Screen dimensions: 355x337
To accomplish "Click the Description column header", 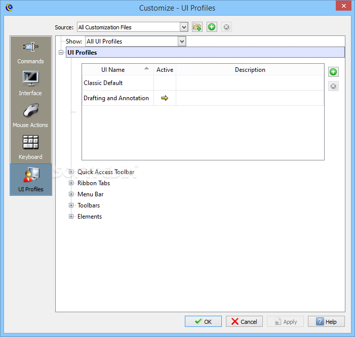I will [x=250, y=70].
